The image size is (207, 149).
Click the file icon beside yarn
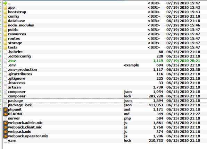point(6,141)
